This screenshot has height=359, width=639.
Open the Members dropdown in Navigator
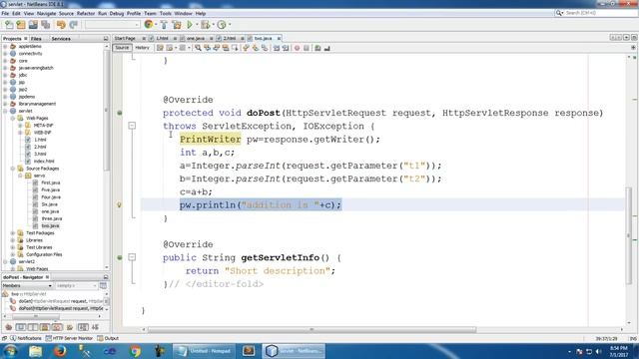pyautogui.click(x=27, y=286)
